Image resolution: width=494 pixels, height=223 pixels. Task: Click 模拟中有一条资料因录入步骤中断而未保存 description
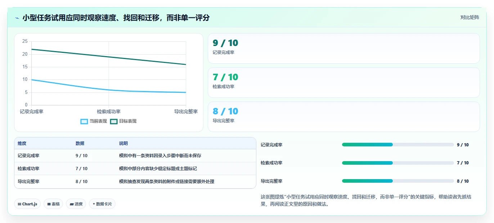pyautogui.click(x=160, y=156)
